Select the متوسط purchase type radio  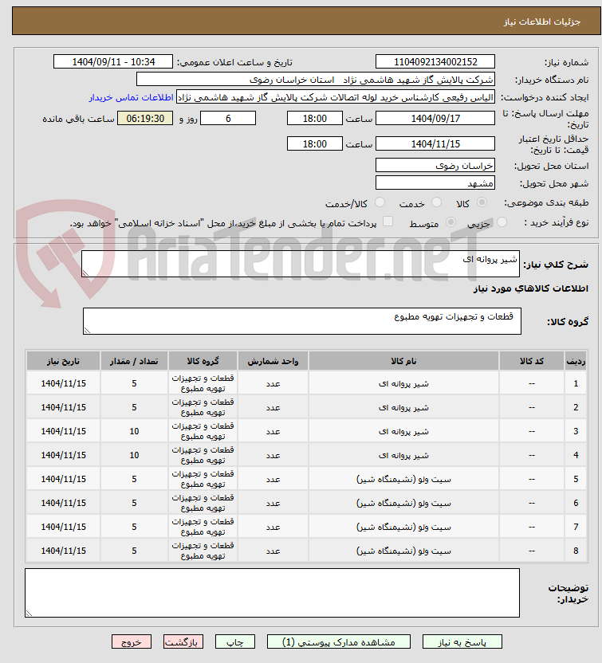451,222
